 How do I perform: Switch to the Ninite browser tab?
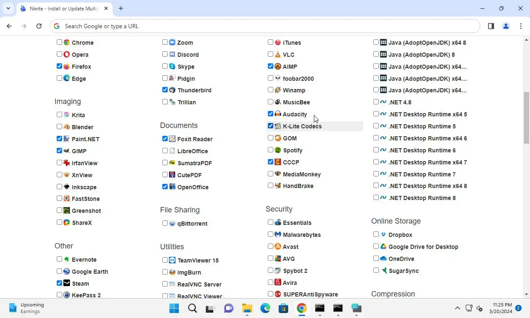click(x=64, y=9)
